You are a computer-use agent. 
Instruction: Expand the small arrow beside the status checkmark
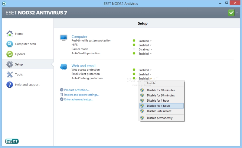pyautogui.click(x=237, y=13)
